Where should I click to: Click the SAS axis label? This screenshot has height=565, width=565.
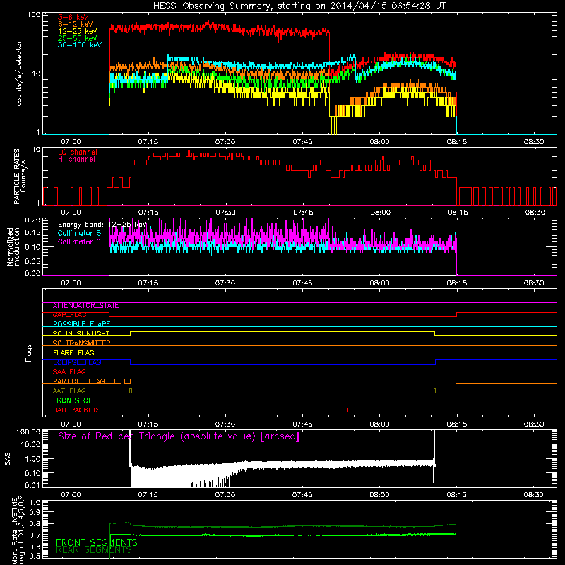click(x=7, y=459)
